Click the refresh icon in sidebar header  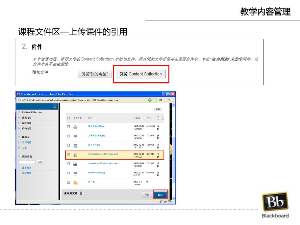tap(55, 107)
